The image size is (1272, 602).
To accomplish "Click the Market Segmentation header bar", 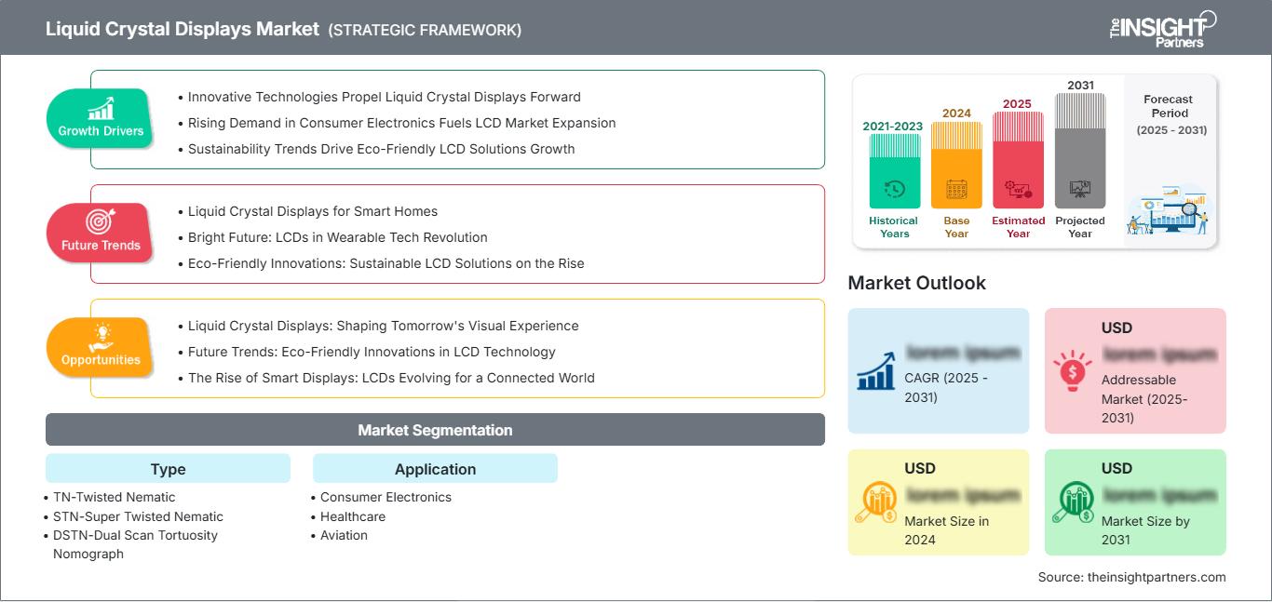I will pyautogui.click(x=435, y=430).
